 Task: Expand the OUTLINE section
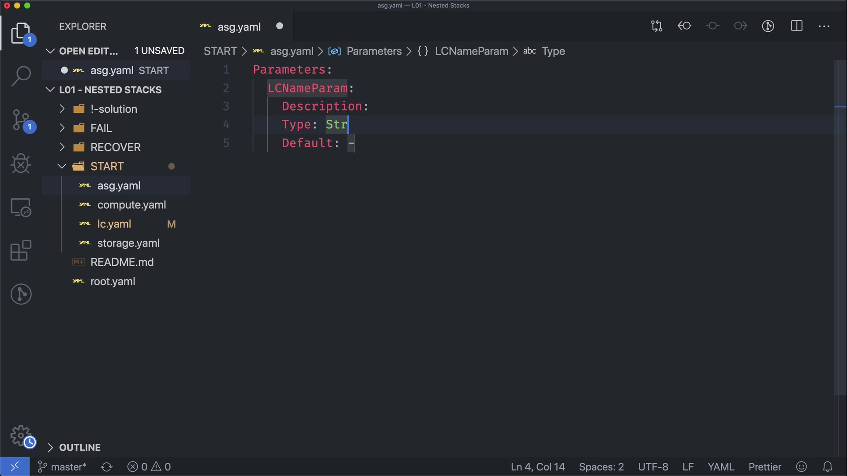(79, 447)
